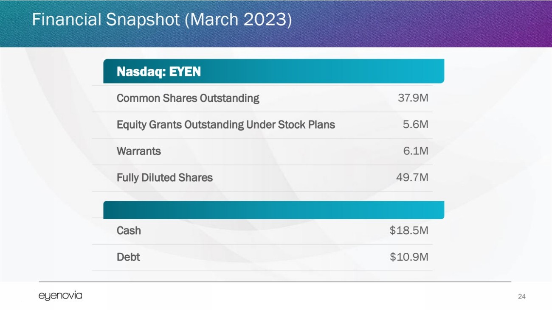The height and width of the screenshot is (310, 552).
Task: Click the Fully Diluted Shares label
Action: (x=164, y=178)
